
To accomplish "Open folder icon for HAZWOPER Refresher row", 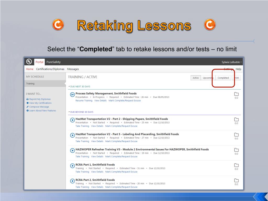I will (x=236, y=150).
